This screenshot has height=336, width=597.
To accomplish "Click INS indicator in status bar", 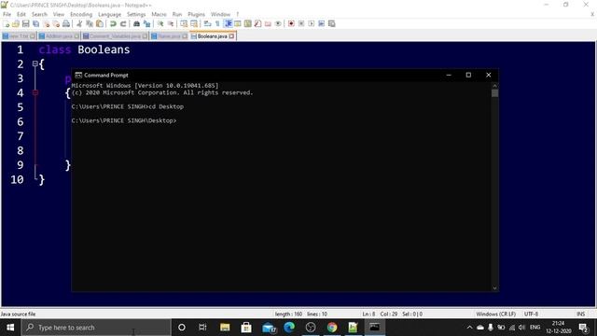I will [580, 314].
